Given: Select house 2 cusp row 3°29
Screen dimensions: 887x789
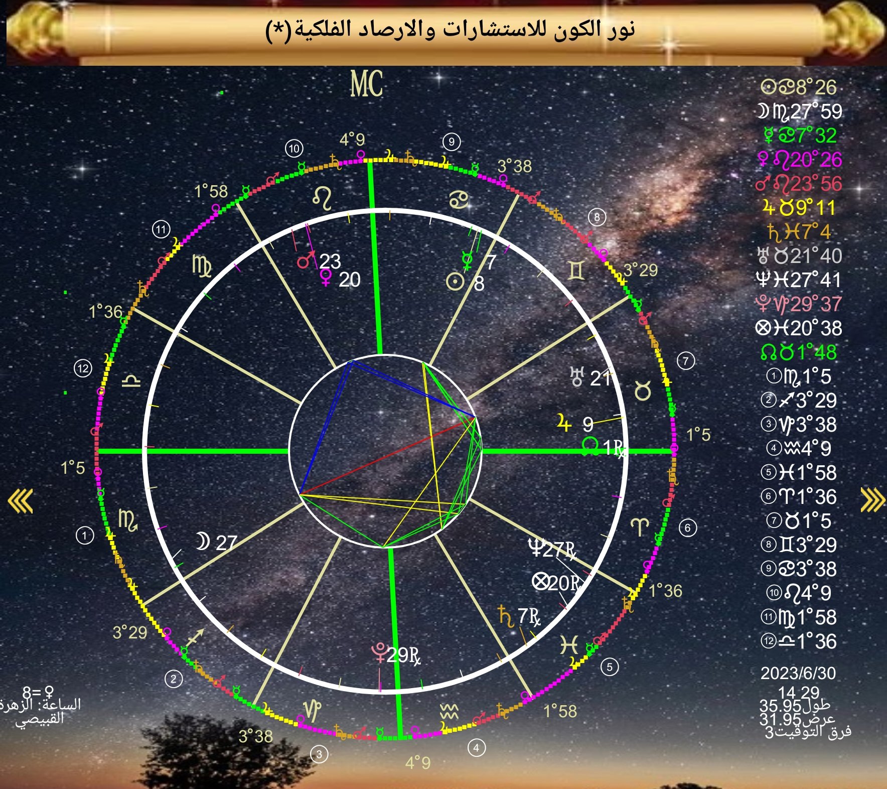Looking at the screenshot, I should pos(799,401).
